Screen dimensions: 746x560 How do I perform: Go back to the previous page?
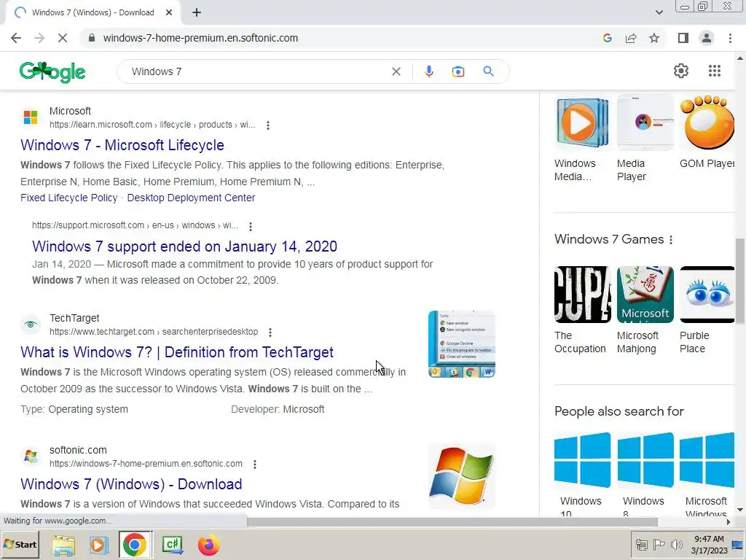point(16,38)
